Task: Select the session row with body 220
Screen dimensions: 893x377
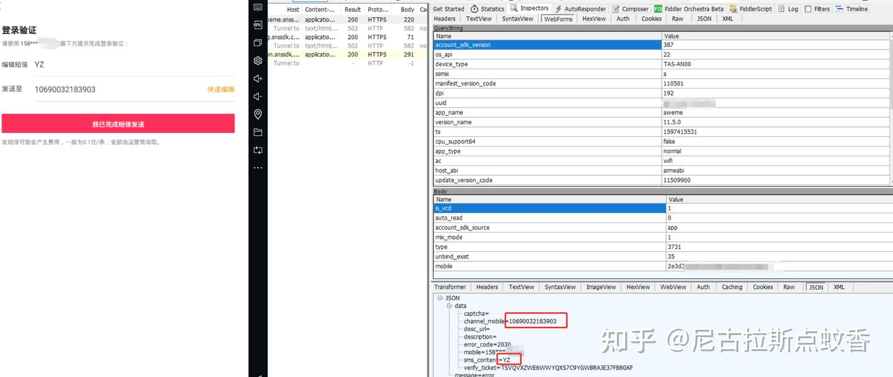Action: coord(347,20)
